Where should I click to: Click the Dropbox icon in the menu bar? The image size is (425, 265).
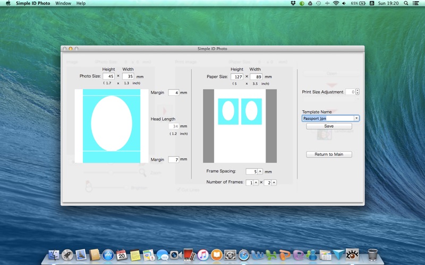[293, 3]
